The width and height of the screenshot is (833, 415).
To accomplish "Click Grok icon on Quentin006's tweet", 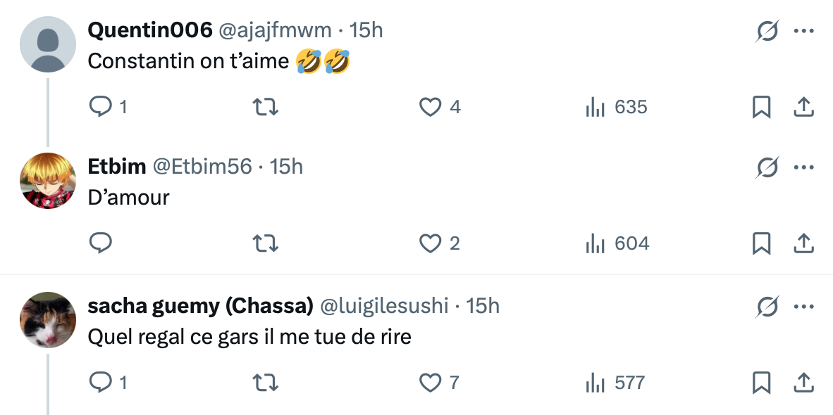I will coord(767,31).
